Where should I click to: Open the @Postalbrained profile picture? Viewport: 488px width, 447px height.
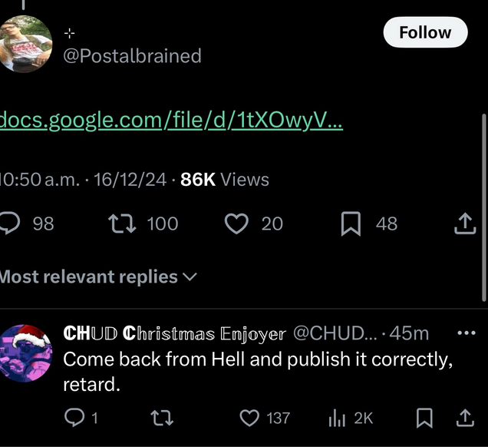click(x=25, y=43)
